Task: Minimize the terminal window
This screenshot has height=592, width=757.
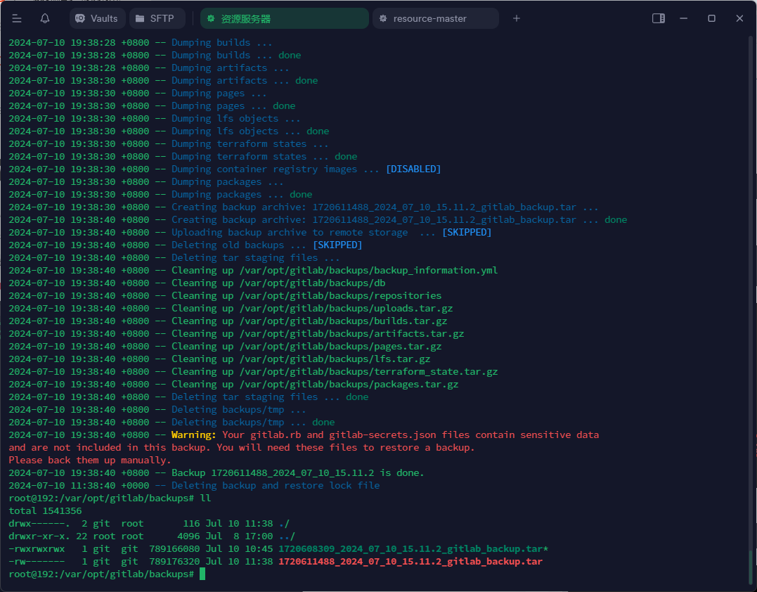Action: [684, 18]
